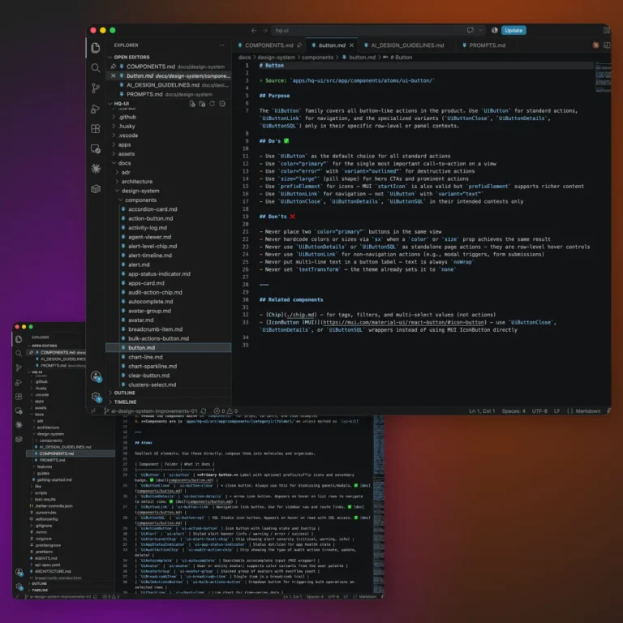This screenshot has height=623, width=623.
Task: Click the half-circle theme icon beside Update
Action: tap(494, 30)
